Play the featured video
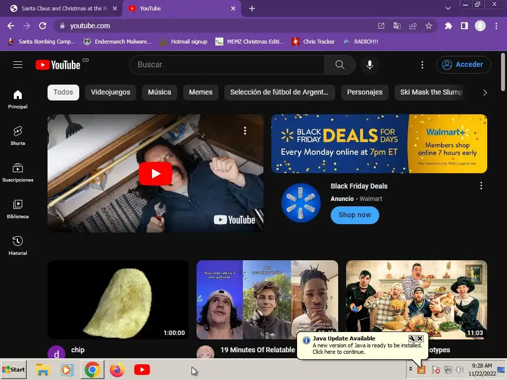Viewport: 507px width, 380px height. click(155, 174)
